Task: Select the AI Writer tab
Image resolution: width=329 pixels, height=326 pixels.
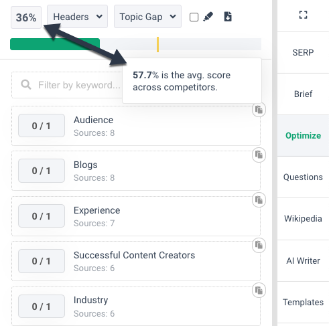Action: 303,260
